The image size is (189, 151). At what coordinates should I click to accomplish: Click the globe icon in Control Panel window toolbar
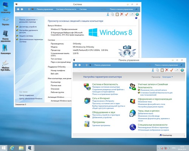click(182, 70)
